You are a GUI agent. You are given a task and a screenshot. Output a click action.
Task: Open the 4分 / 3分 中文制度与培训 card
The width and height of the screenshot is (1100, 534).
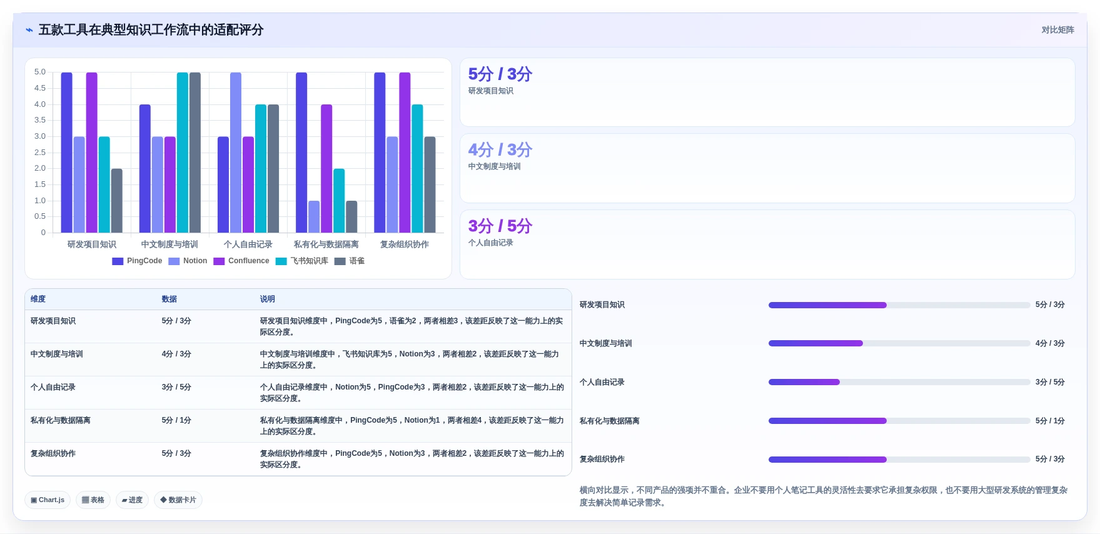pyautogui.click(x=767, y=168)
